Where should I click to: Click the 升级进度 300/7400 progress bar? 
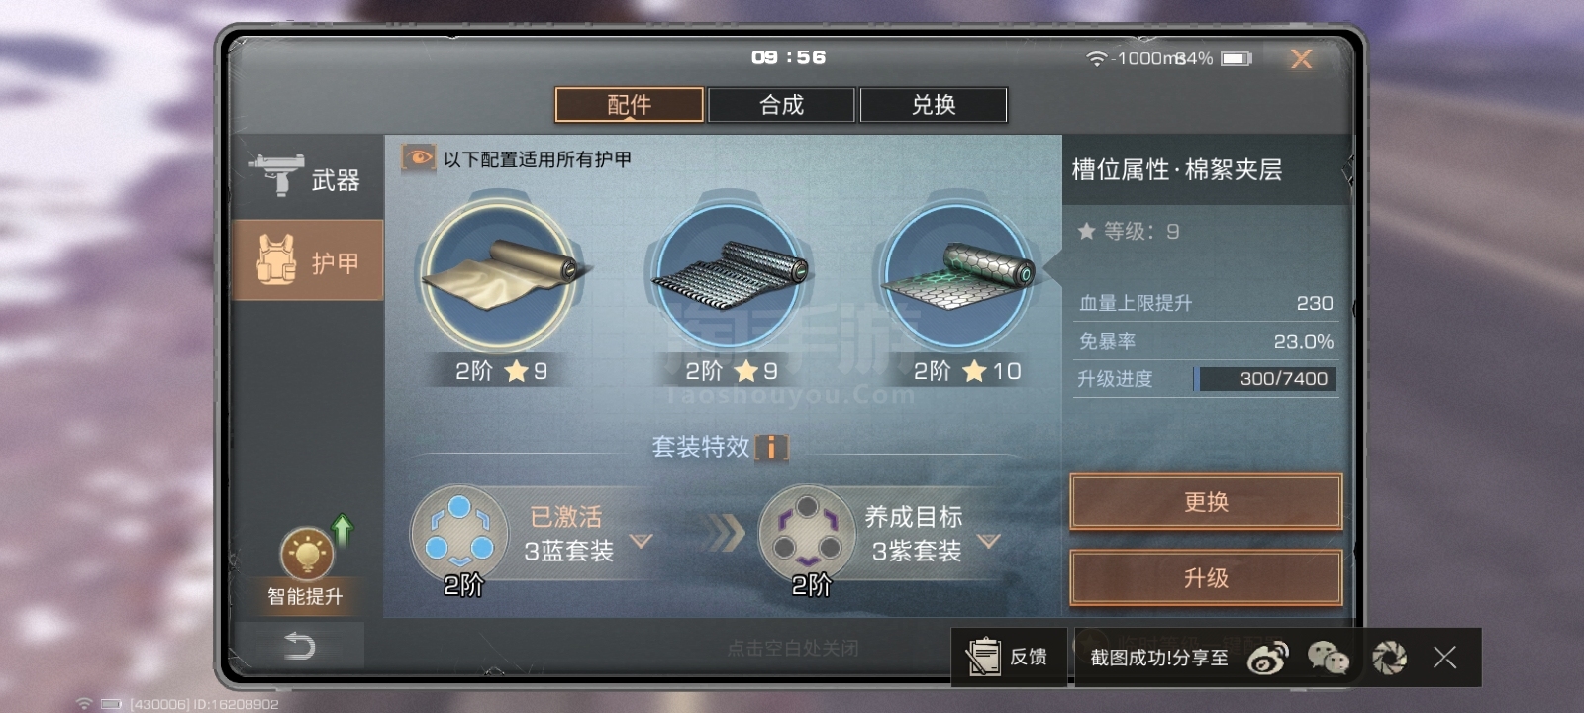(x=1265, y=379)
